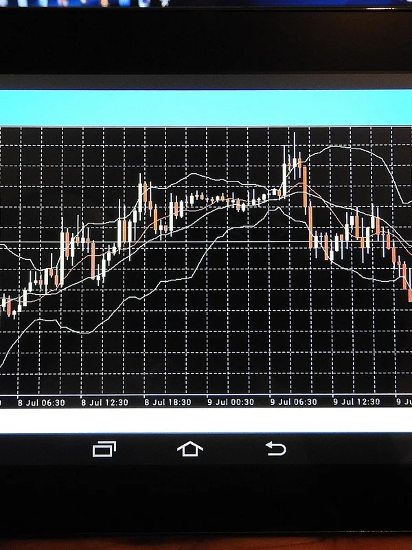Select the 8 Jul 06:30 time axis label
412x550 pixels.
coord(41,403)
